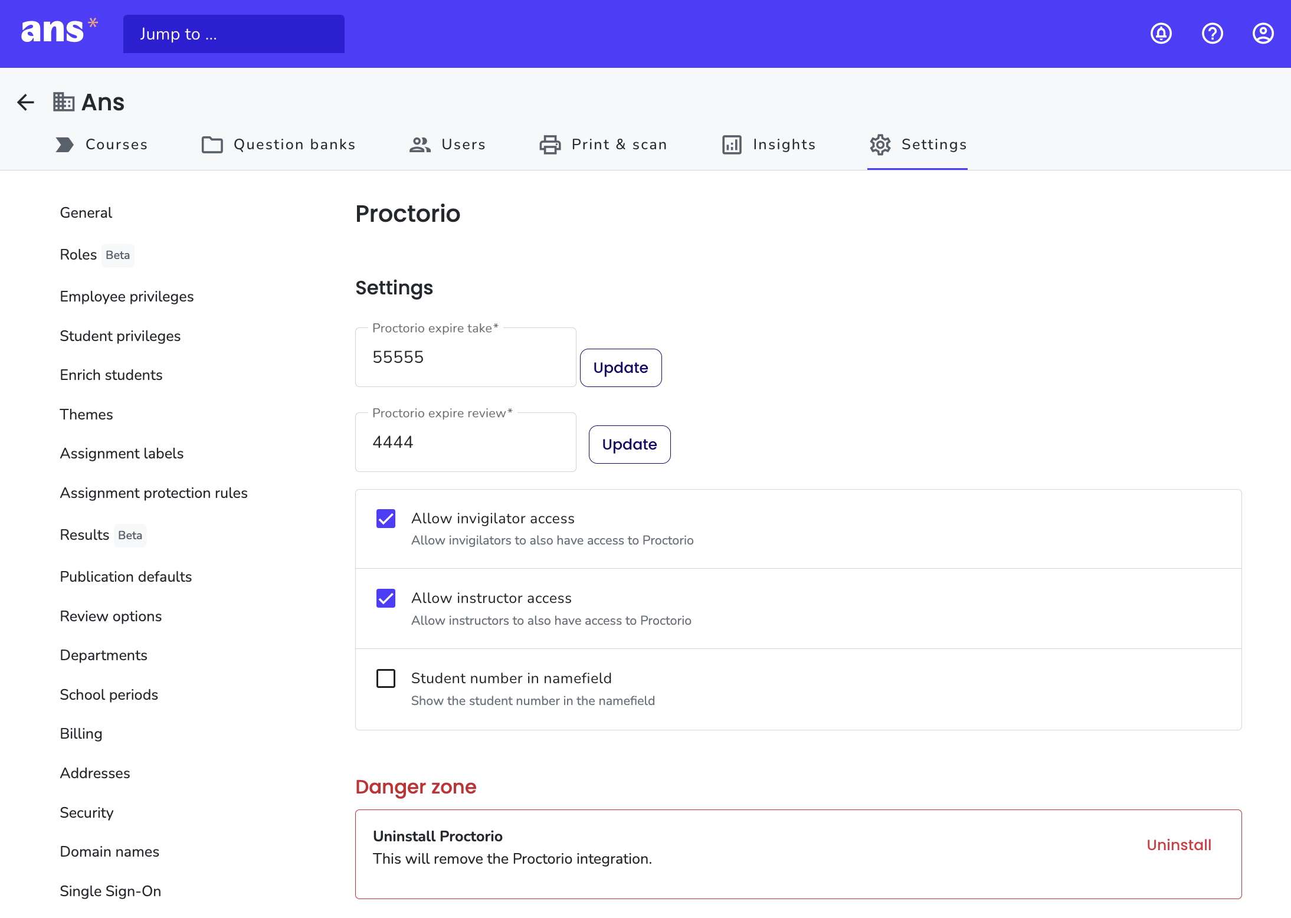1291x918 pixels.
Task: Enable Student number in namefield
Action: click(x=386, y=678)
